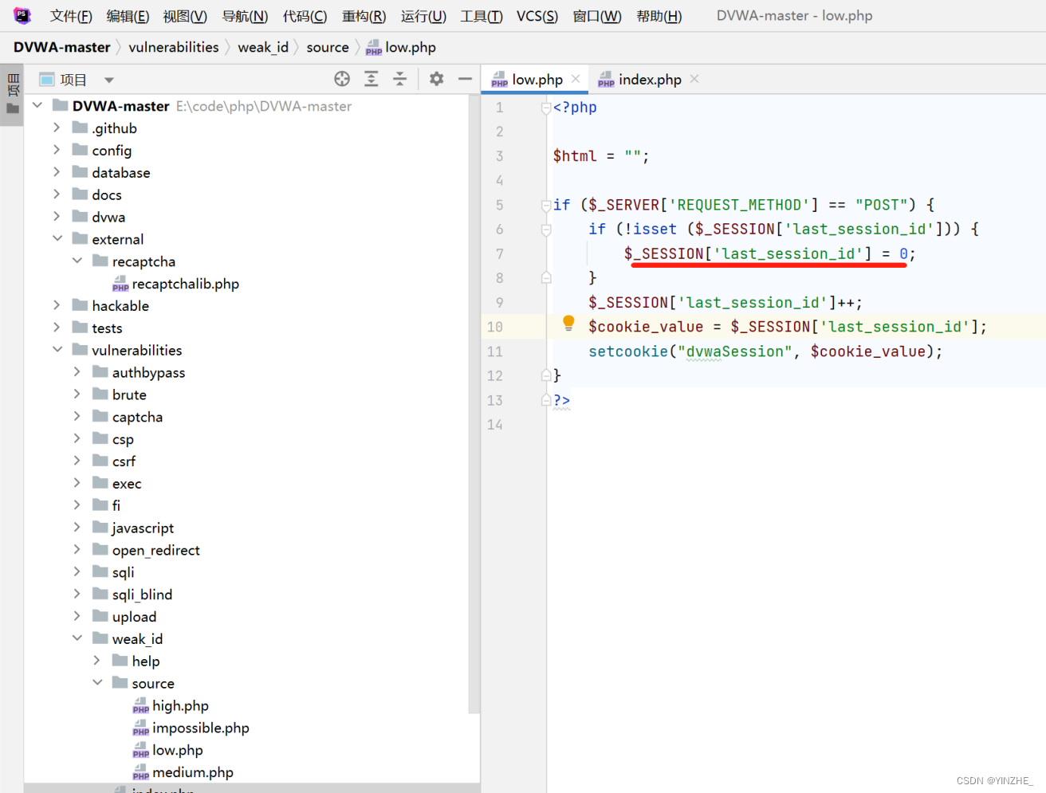Collapse the DVWA-master root folder

[x=37, y=105]
